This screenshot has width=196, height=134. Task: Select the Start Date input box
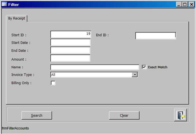coord(71,42)
